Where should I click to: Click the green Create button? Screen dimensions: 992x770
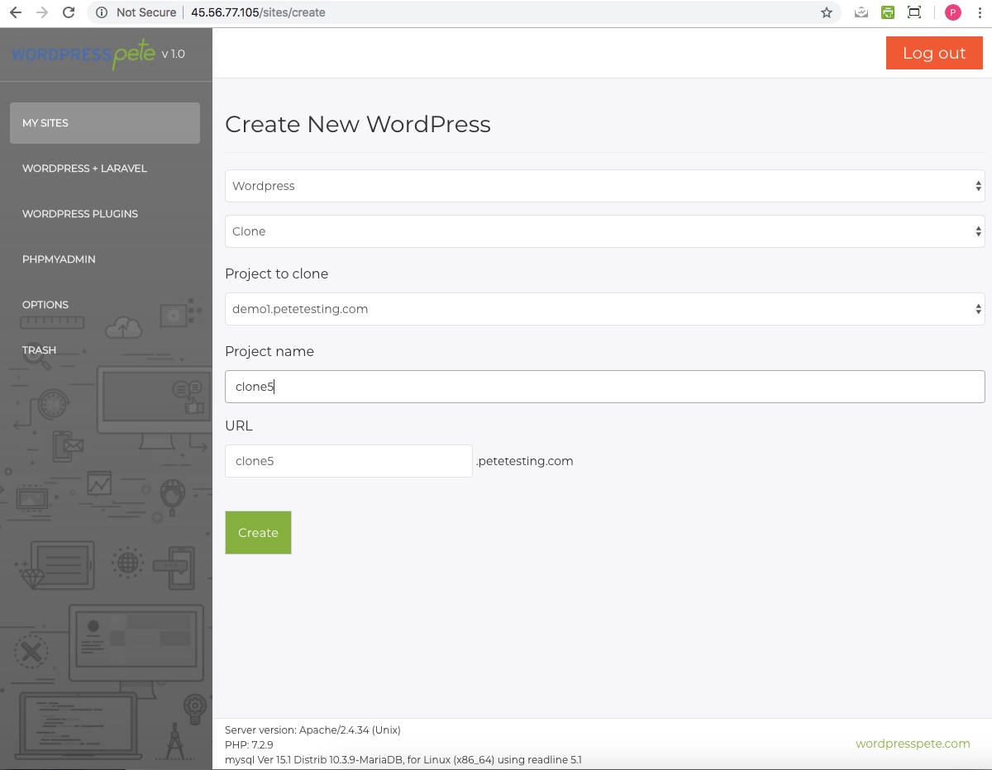(x=258, y=533)
